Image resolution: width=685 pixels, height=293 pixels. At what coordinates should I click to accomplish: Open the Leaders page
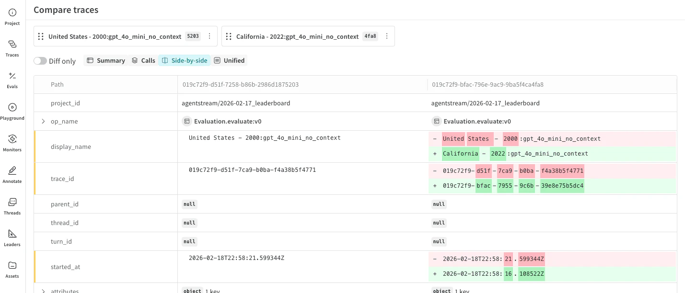(x=12, y=238)
